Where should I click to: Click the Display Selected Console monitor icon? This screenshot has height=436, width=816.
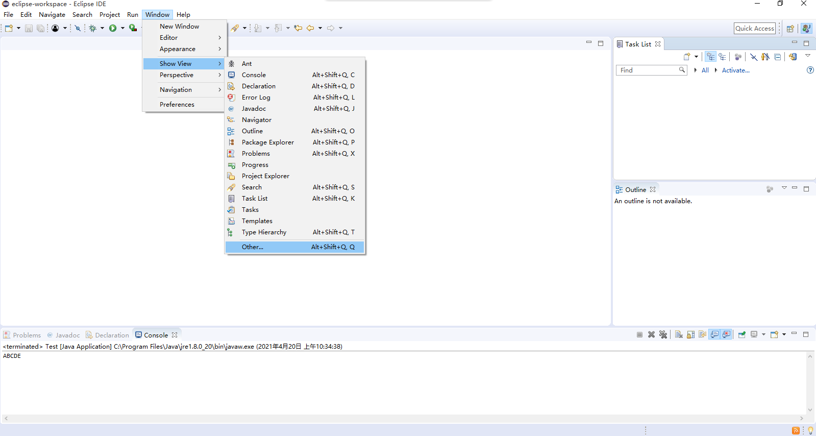[x=754, y=334]
